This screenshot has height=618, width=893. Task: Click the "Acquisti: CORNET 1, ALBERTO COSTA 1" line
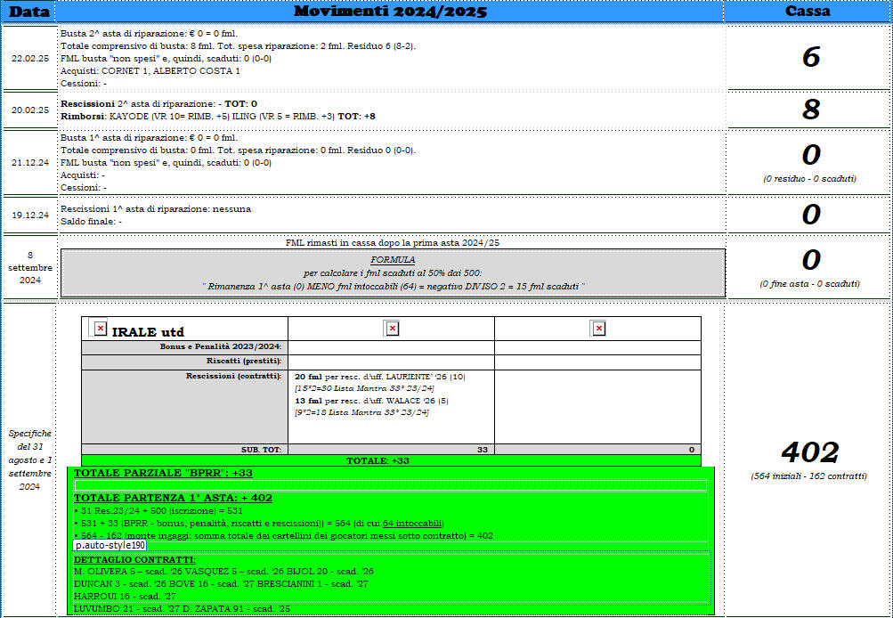(x=150, y=71)
